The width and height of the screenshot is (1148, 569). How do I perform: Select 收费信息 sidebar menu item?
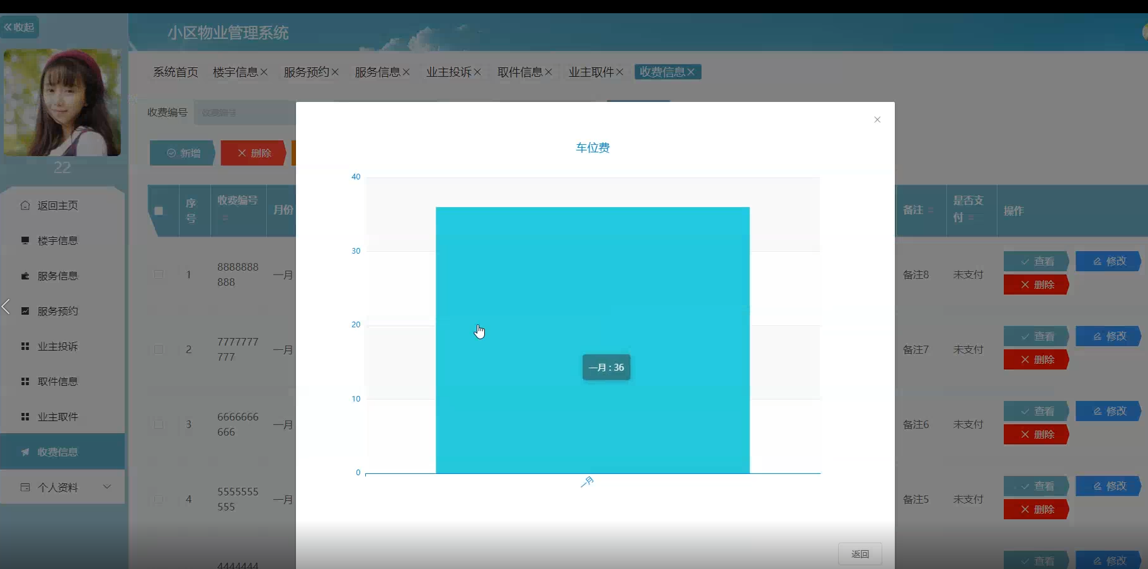coord(62,452)
